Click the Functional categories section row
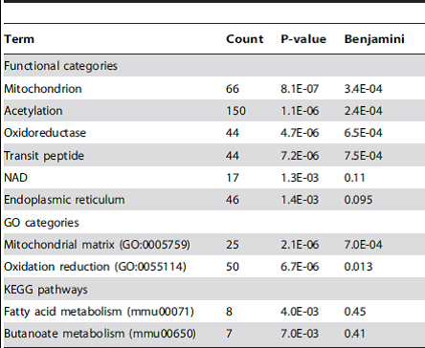The image size is (425, 348). click(214, 66)
